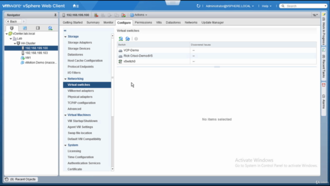Pin the Navigator panel
The image size is (330, 186).
pyautogui.click(x=55, y=15)
